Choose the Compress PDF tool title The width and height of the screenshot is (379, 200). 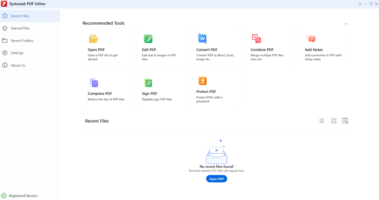click(100, 94)
